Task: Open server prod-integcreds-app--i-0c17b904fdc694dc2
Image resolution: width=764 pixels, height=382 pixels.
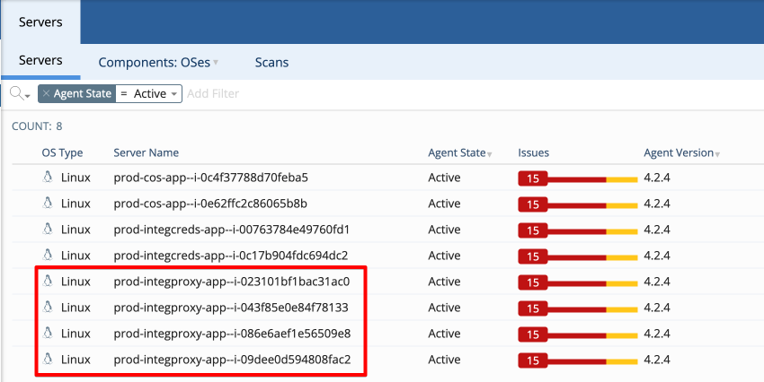Action: (231, 256)
